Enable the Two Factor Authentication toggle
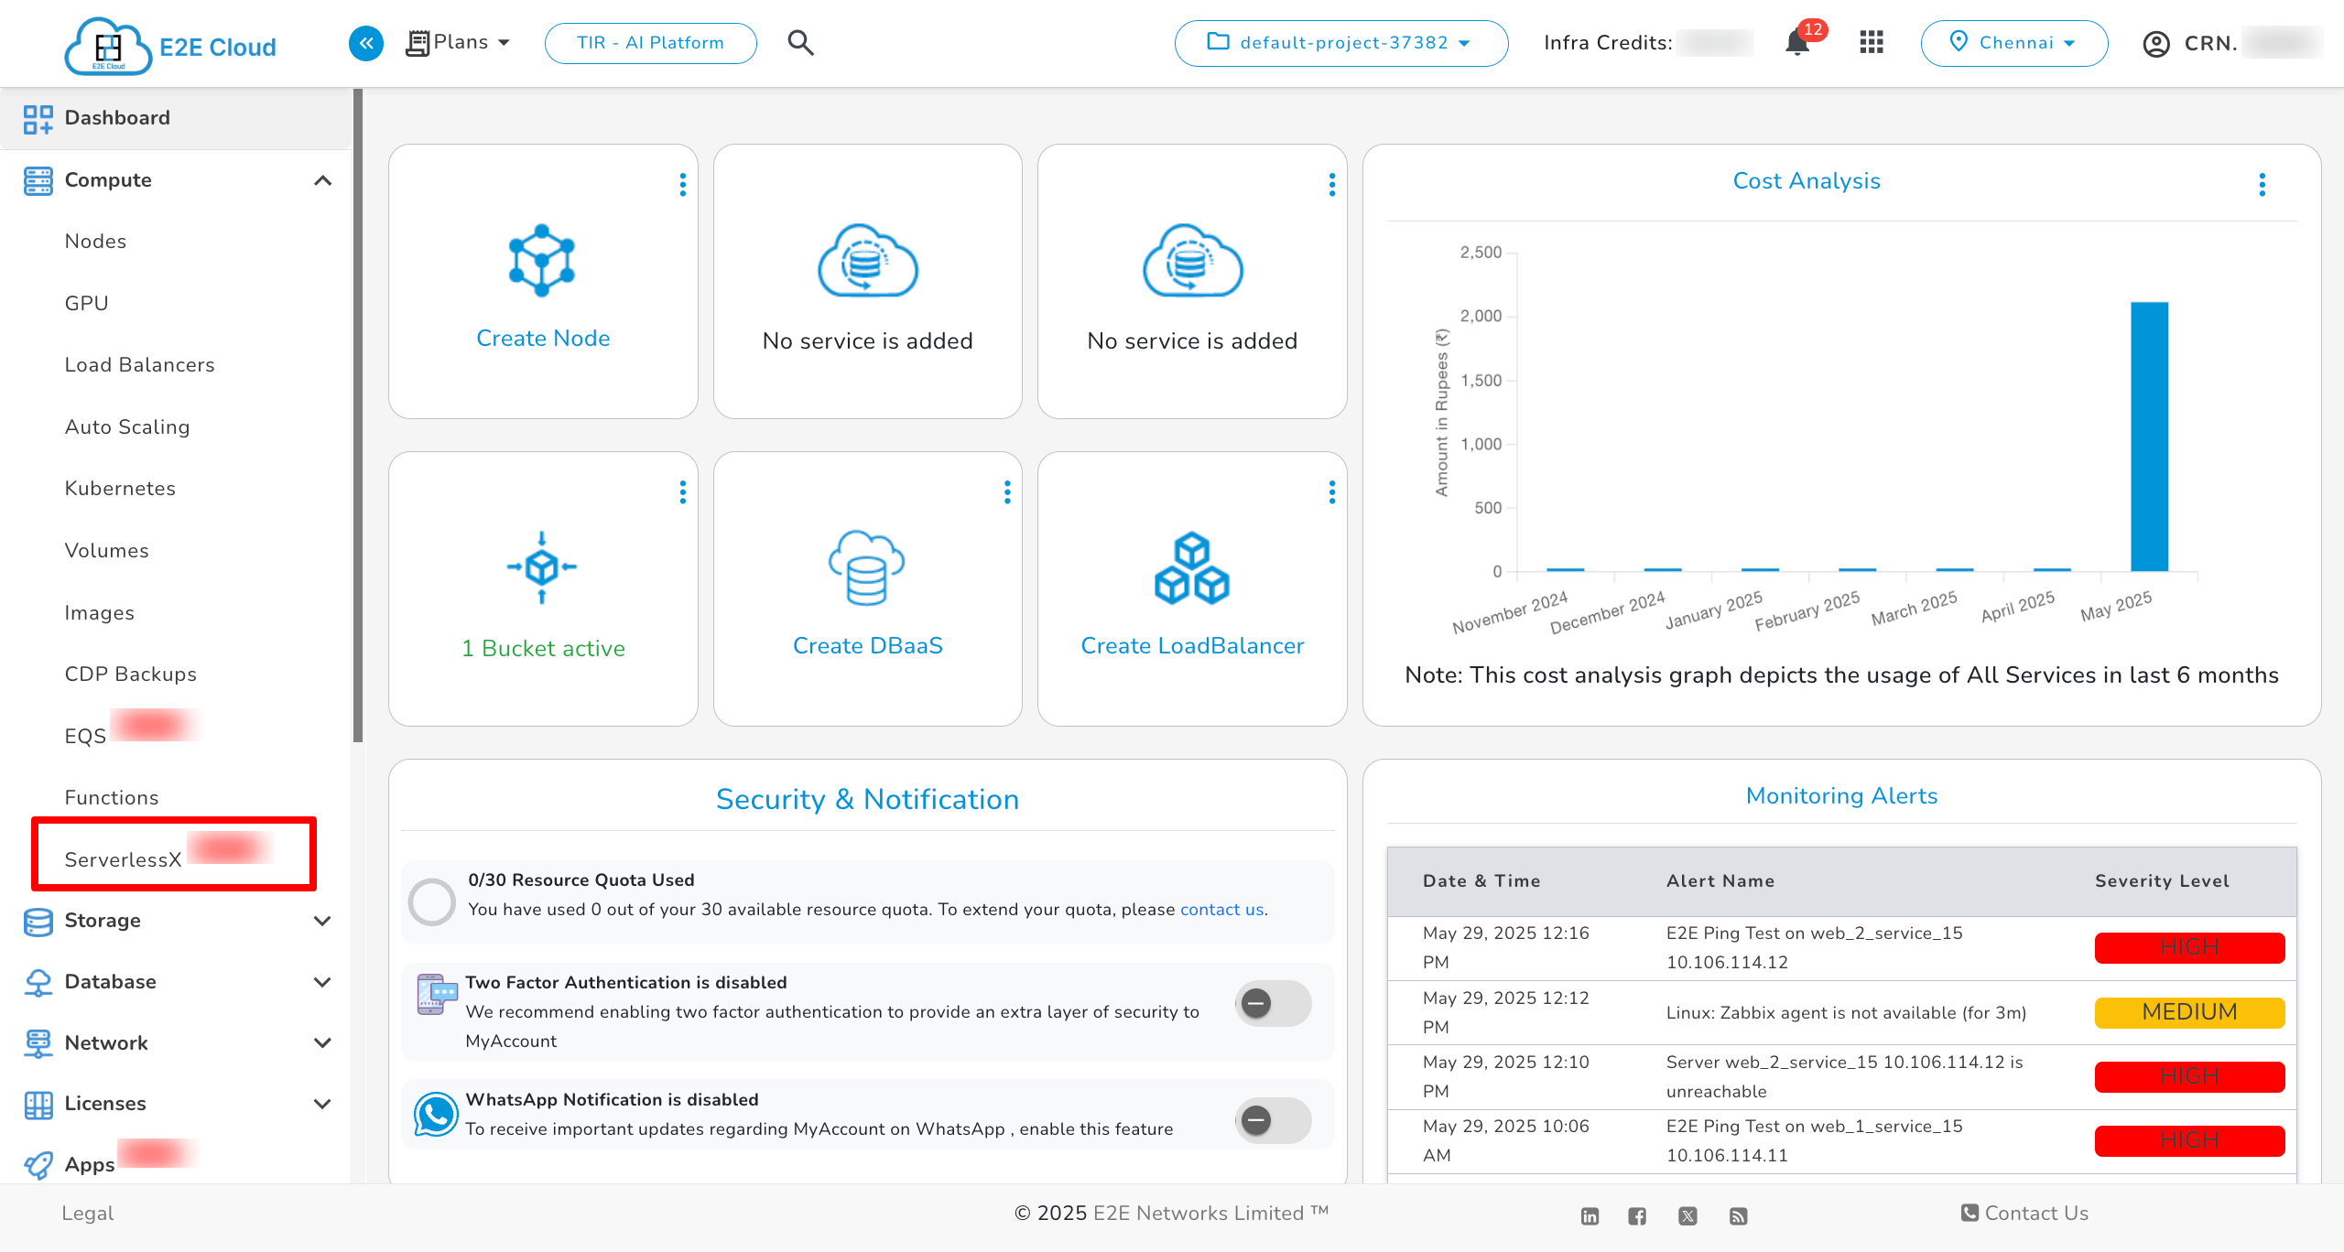Viewport: 2344px width, 1252px height. tap(1273, 1003)
